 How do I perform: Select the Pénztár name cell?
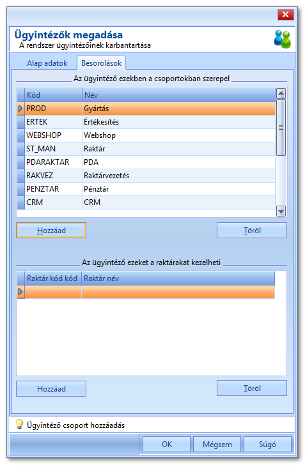(179, 189)
